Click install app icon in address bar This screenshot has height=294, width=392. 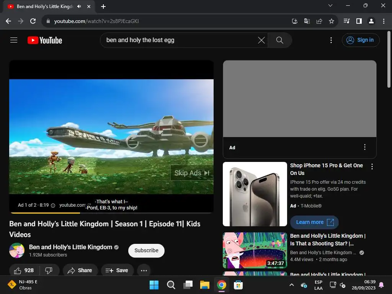pos(295,21)
